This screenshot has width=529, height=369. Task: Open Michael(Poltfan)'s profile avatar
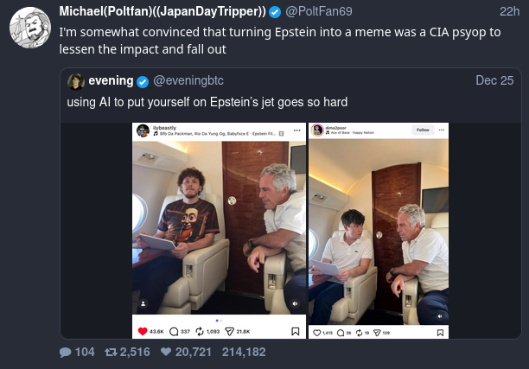point(29,29)
